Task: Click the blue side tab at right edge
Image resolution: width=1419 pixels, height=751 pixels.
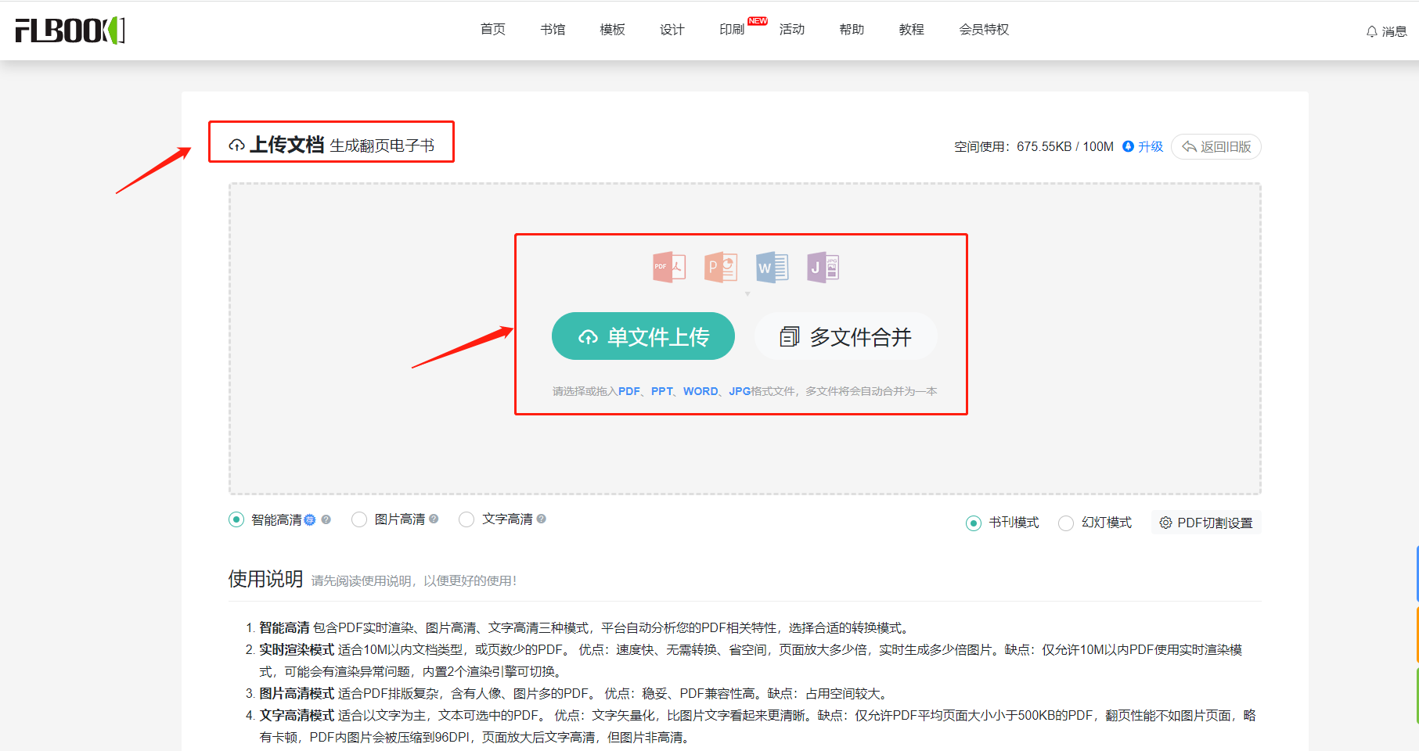Action: (1417, 573)
